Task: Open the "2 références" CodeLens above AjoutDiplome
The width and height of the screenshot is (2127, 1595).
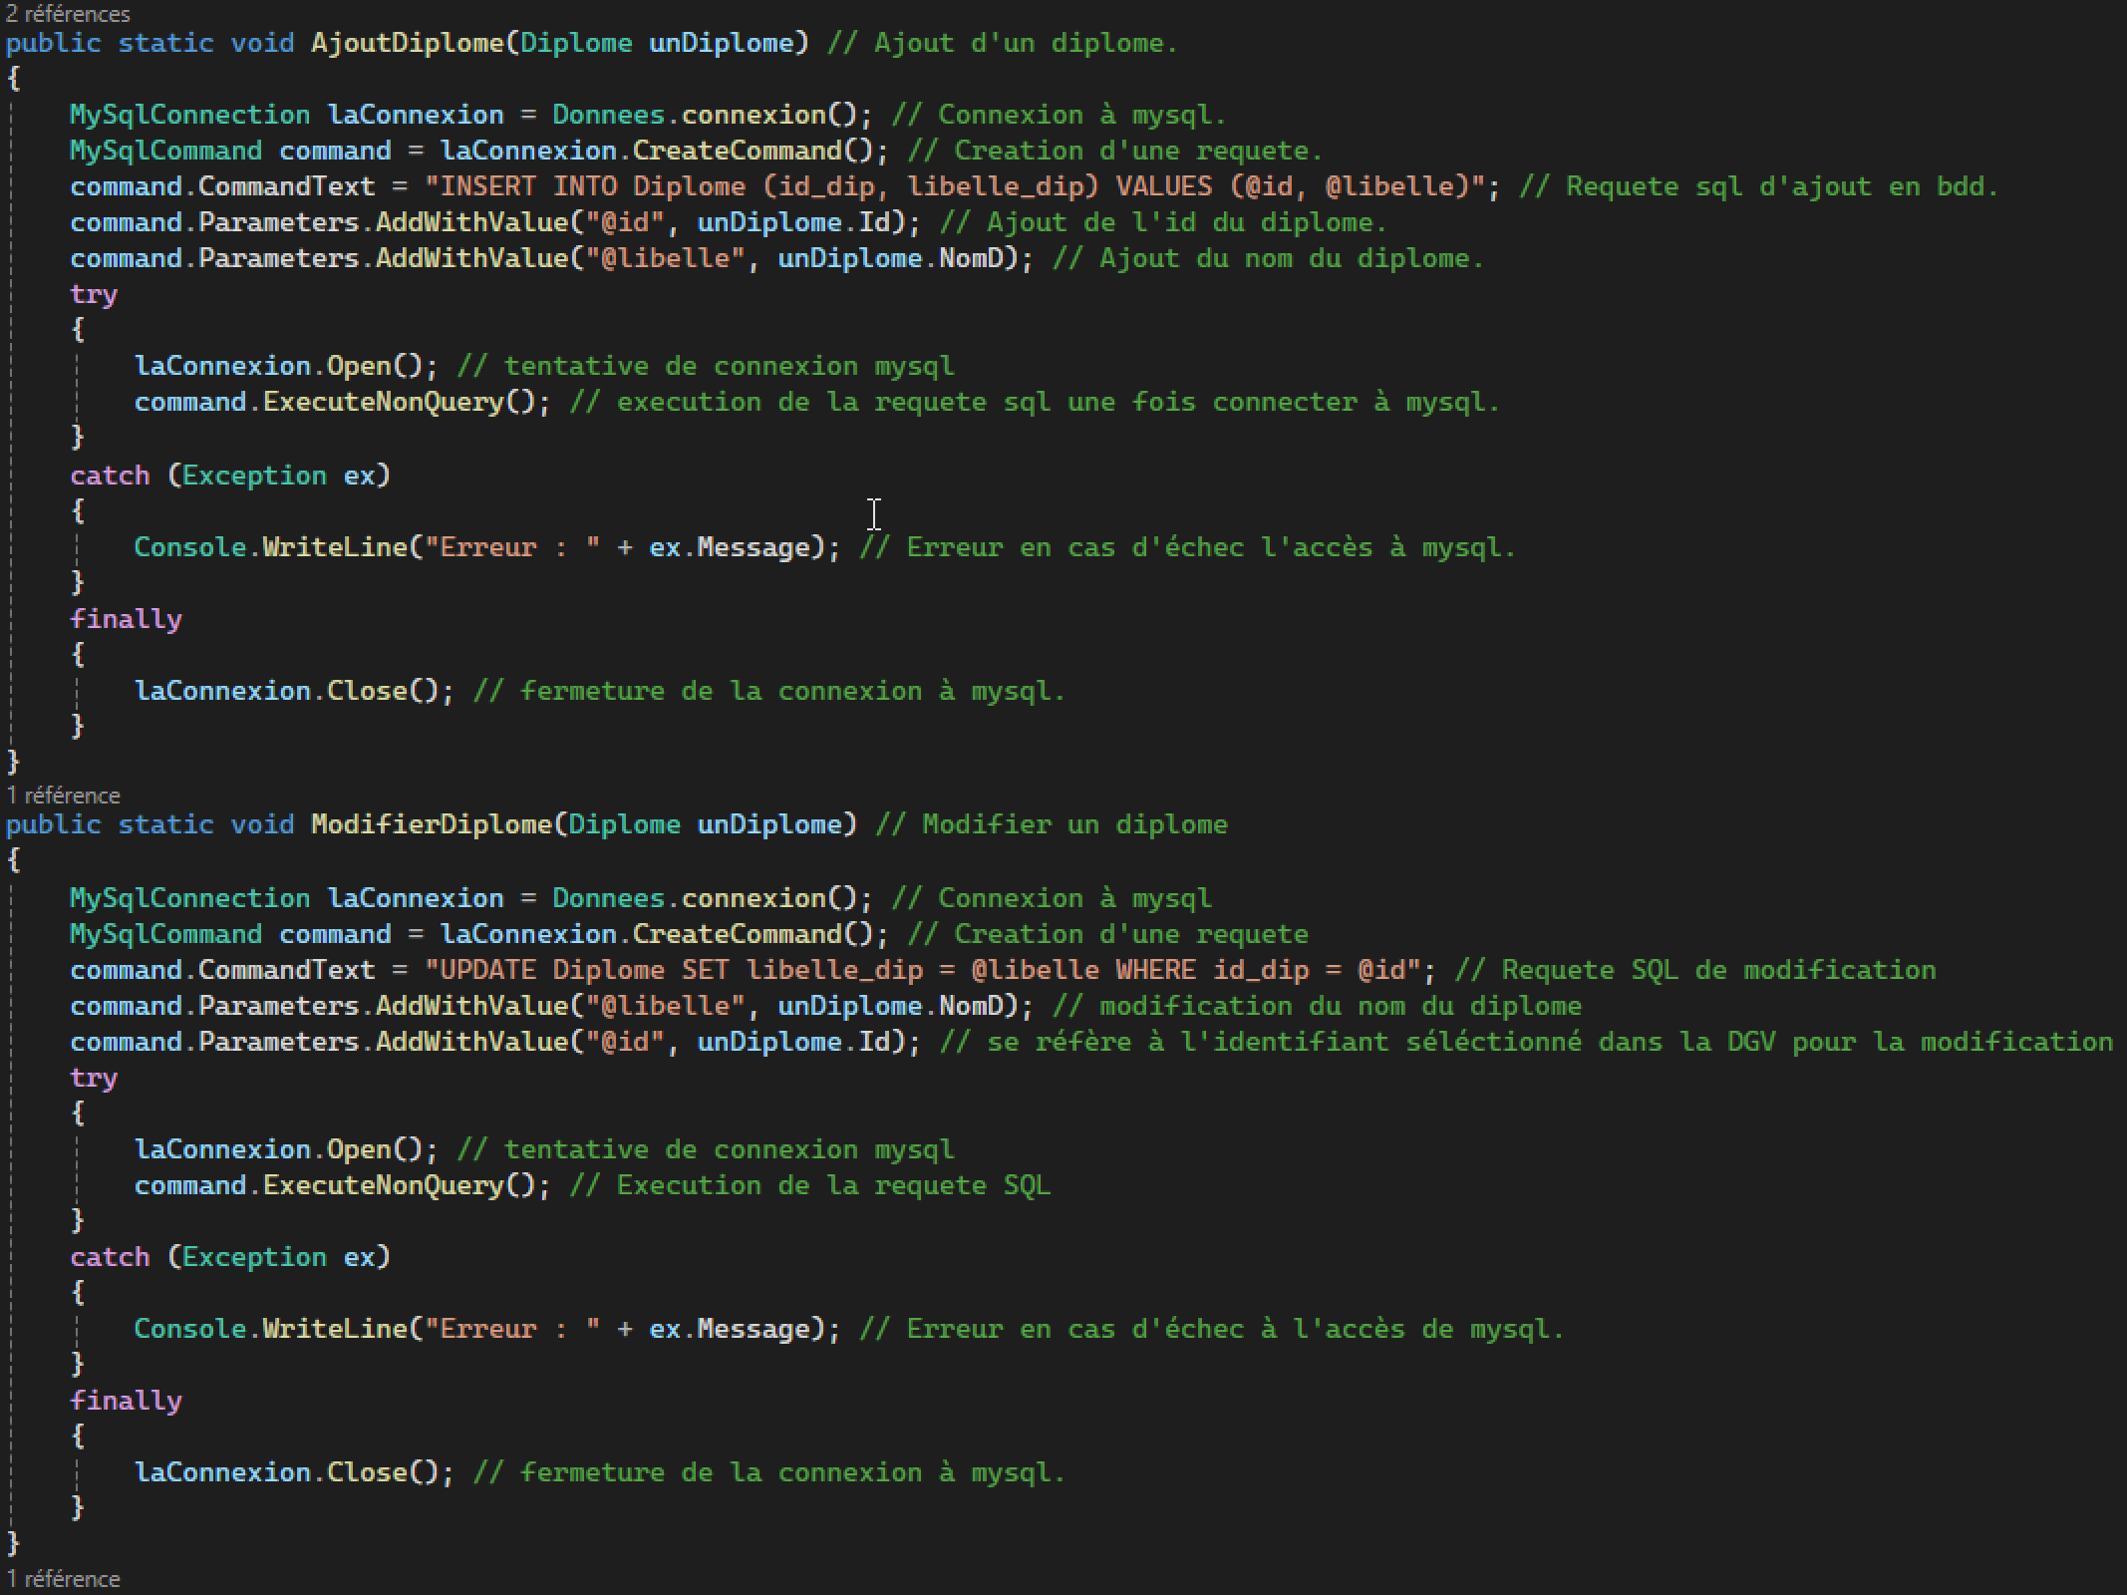Action: (68, 14)
